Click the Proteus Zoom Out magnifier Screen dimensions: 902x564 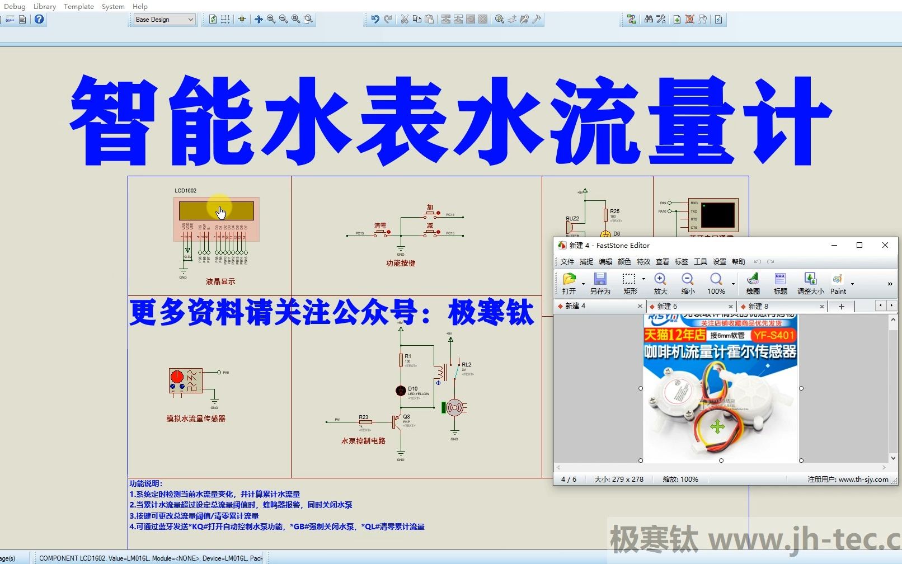[283, 19]
